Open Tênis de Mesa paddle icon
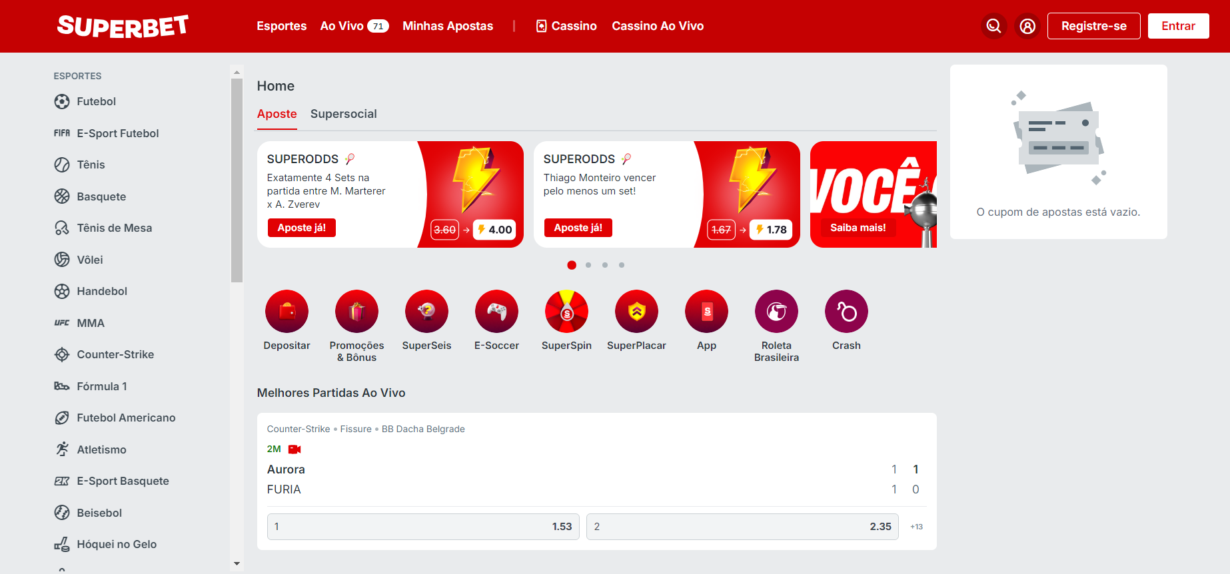The width and height of the screenshot is (1230, 574). [62, 228]
